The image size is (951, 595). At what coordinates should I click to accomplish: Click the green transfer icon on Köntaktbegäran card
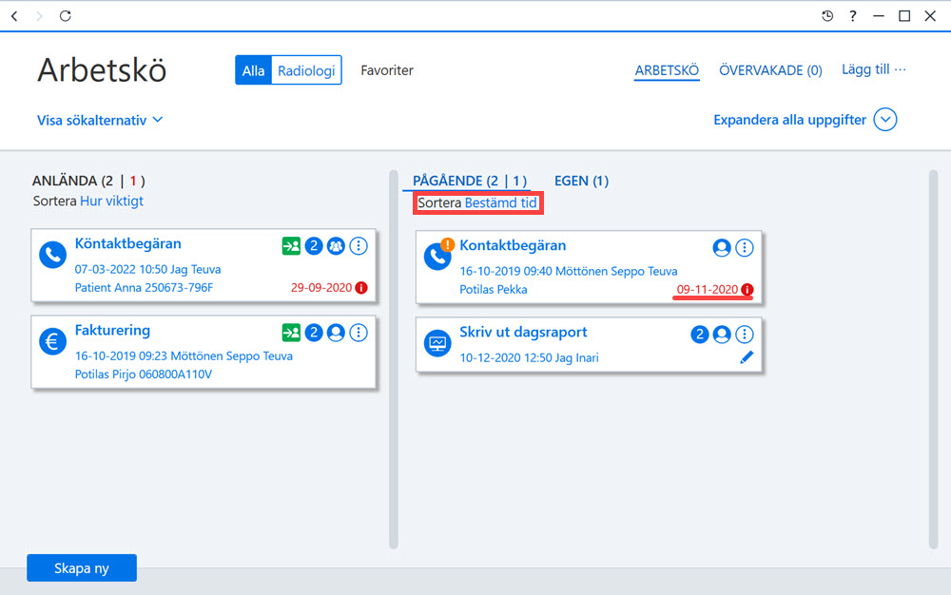click(x=291, y=246)
